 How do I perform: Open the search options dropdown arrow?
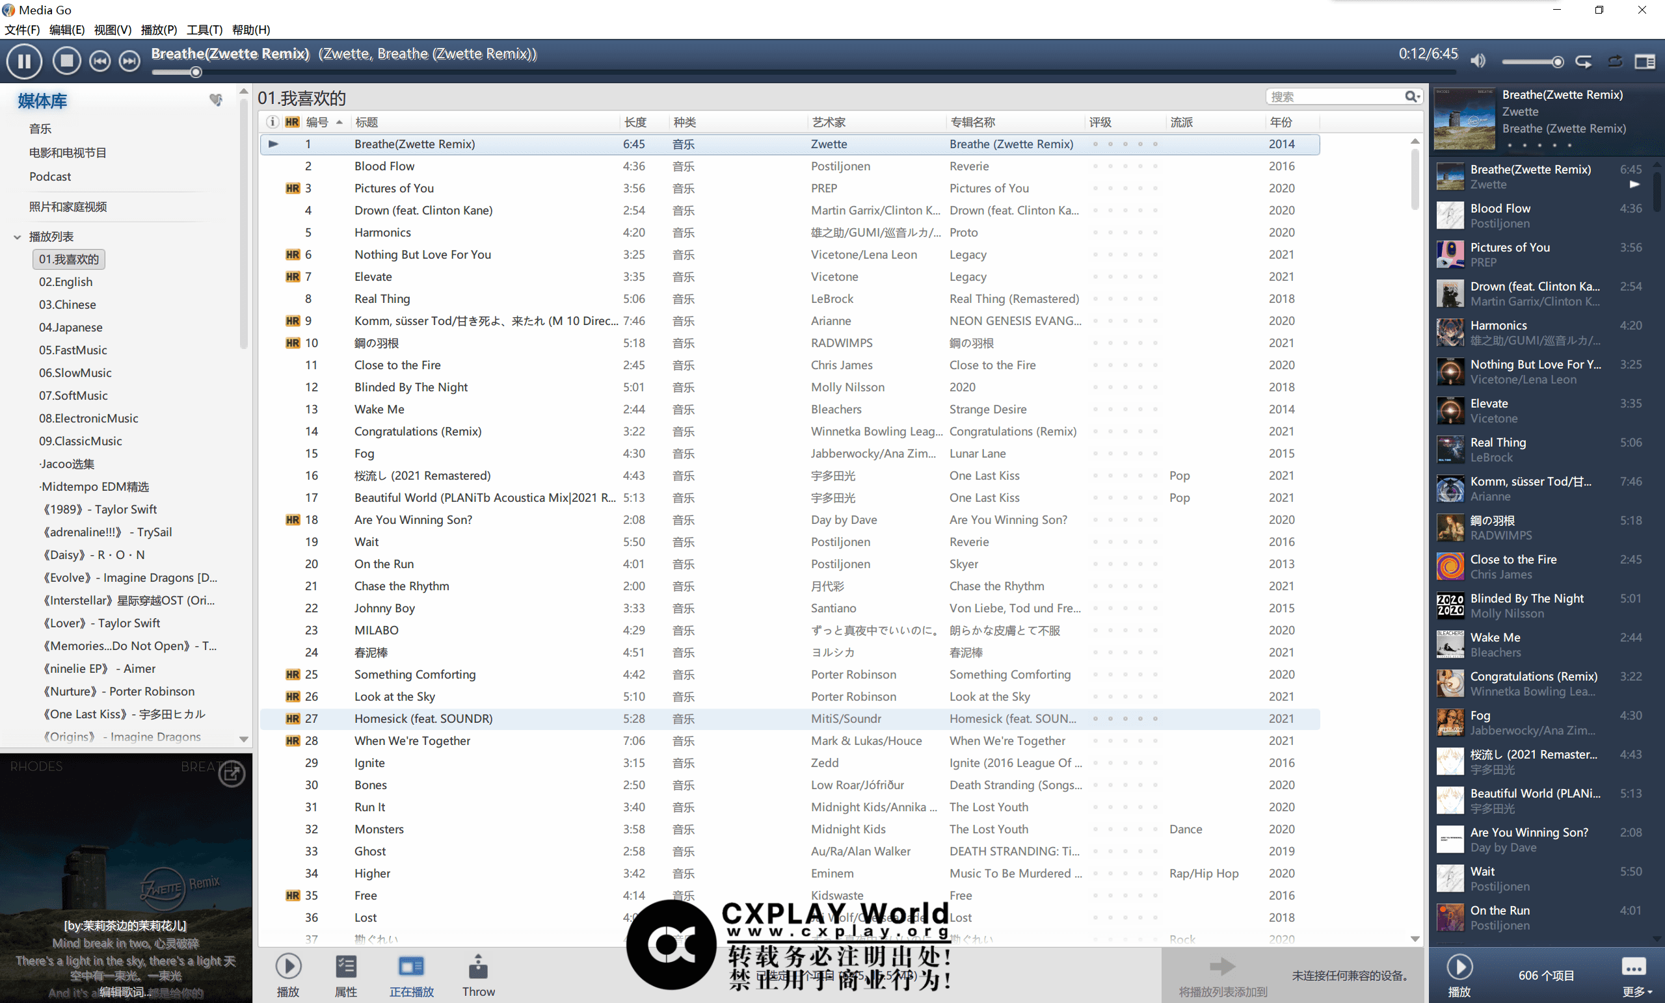coord(1419,98)
